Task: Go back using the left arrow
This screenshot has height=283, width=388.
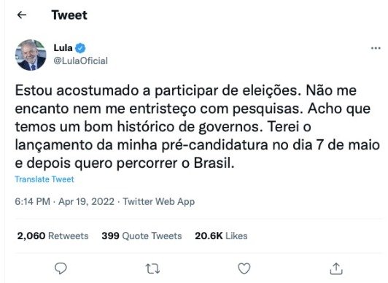Action: [x=22, y=15]
